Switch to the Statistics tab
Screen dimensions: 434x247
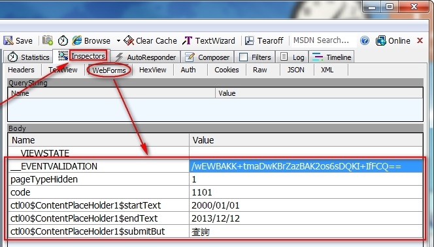tap(28, 57)
